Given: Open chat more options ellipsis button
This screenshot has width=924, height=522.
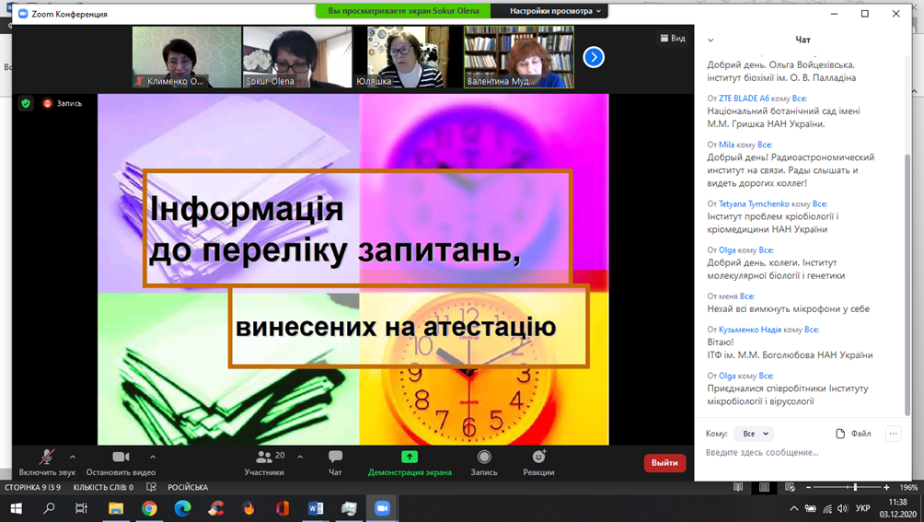Looking at the screenshot, I should point(893,434).
